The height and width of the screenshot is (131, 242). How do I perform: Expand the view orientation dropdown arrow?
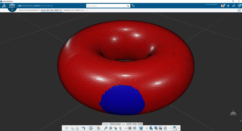138,128
